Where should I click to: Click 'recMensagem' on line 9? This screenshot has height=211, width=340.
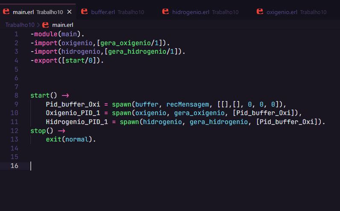[188, 104]
